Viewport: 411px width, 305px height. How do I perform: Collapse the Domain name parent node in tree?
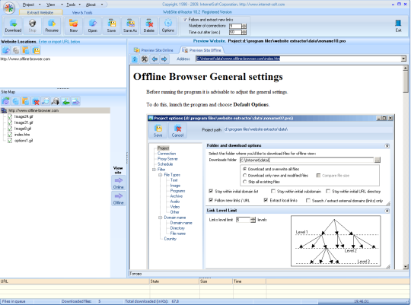(x=160, y=218)
